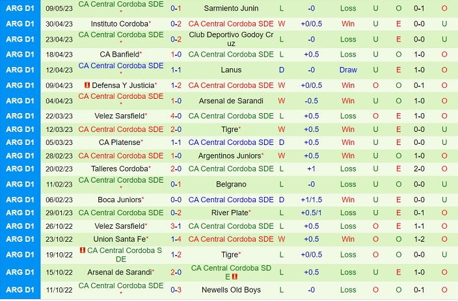Open the Instituto Cordoba team page

[x=119, y=23]
